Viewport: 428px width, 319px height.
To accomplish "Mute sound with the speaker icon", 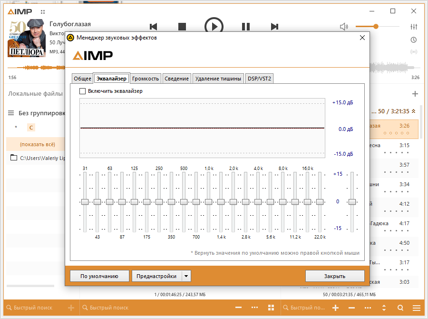I will (x=344, y=27).
